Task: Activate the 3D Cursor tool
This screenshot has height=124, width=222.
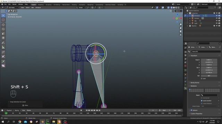Action: pyautogui.click(x=3, y=20)
